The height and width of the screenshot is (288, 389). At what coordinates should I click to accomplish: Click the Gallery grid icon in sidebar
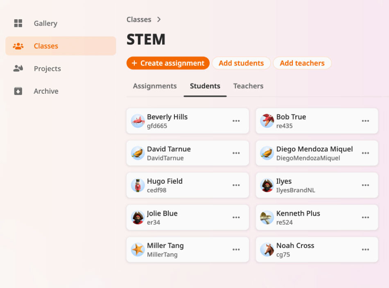pyautogui.click(x=18, y=23)
